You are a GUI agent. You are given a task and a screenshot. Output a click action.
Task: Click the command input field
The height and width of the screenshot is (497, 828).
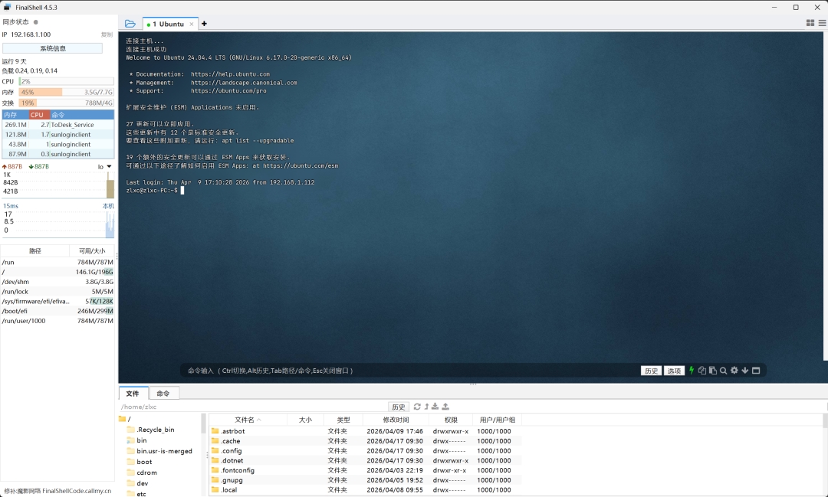tap(412, 371)
